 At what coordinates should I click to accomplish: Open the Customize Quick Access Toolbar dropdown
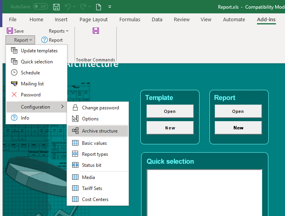[110, 7]
